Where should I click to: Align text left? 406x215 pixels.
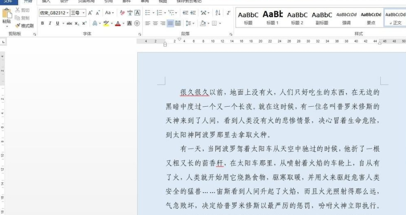coord(148,23)
